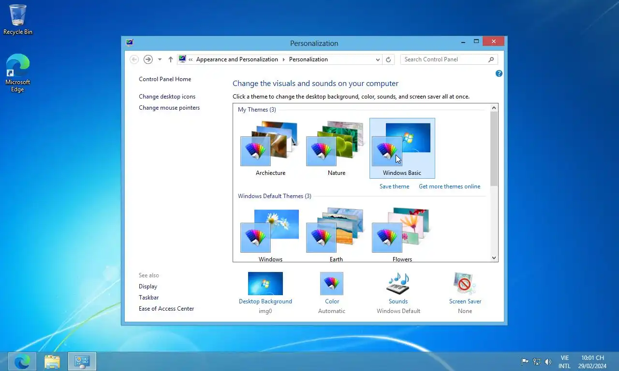This screenshot has width=619, height=371.
Task: Click the VIE INTL language indicator
Action: click(x=564, y=362)
